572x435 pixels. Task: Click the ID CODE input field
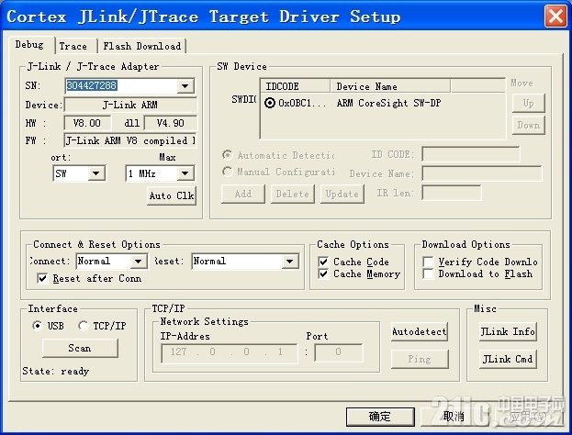471,154
